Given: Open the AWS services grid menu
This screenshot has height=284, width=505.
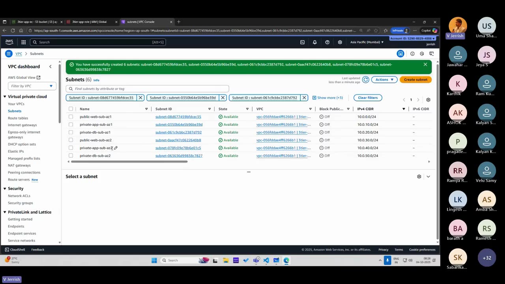Looking at the screenshot, I should click(x=24, y=42).
